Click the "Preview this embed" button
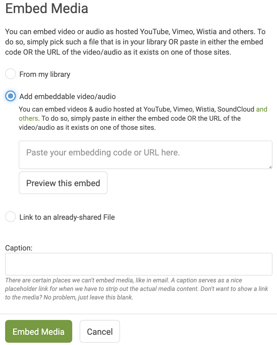 tap(63, 183)
